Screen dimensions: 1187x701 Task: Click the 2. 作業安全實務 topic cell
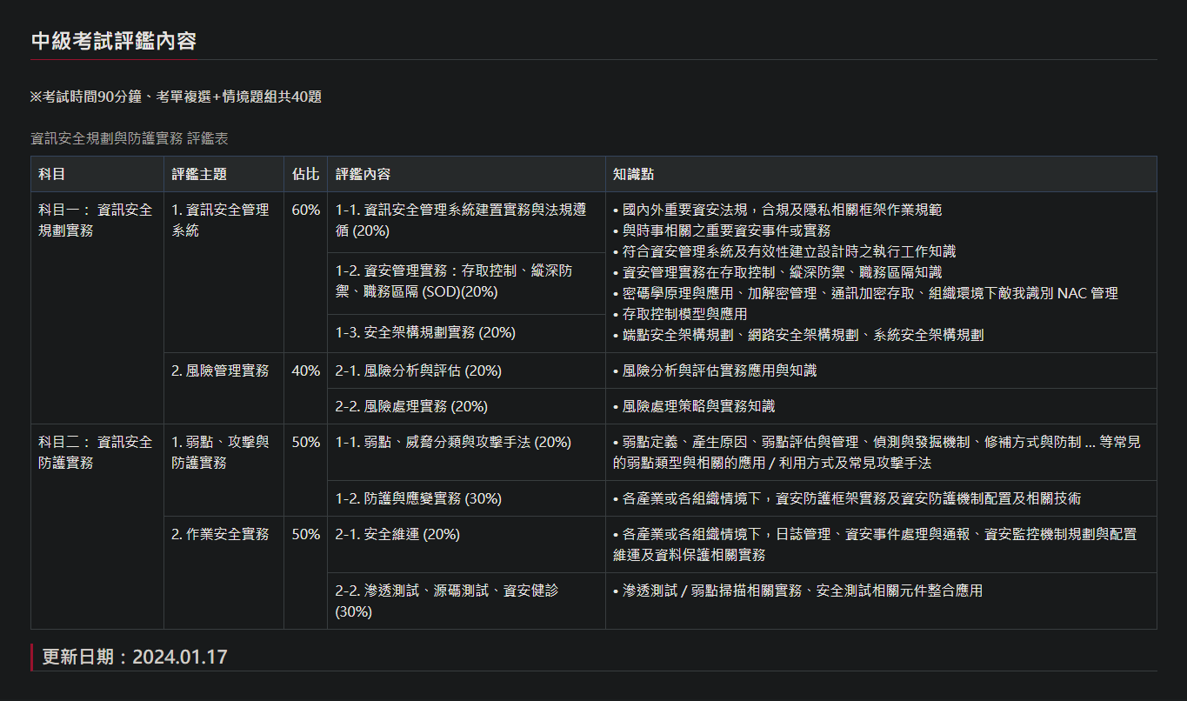point(220,534)
